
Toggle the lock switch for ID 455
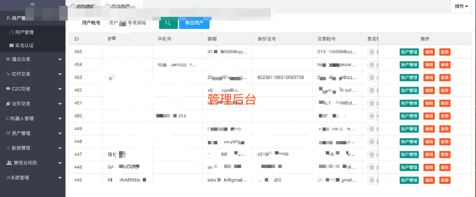tap(373, 52)
